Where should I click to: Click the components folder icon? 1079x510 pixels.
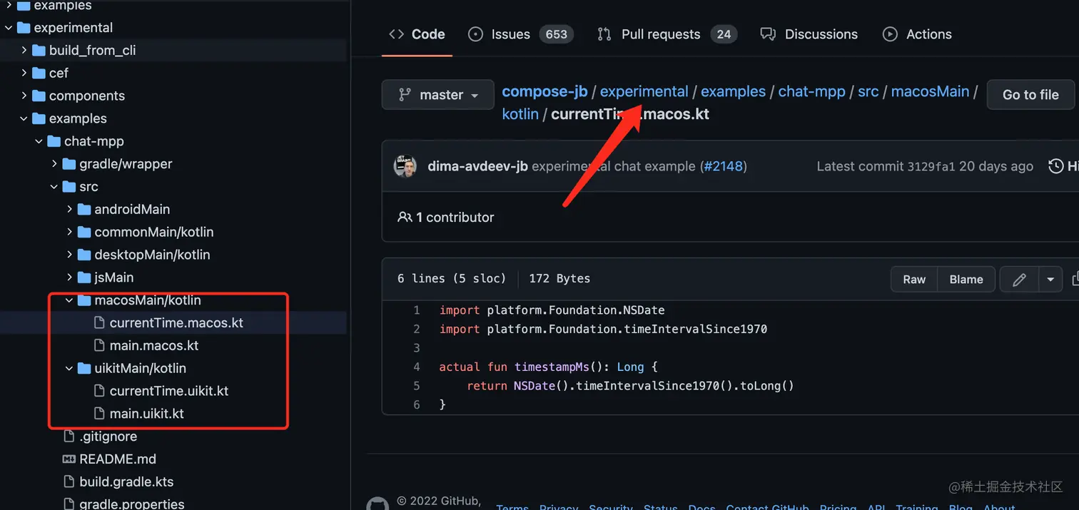point(39,96)
